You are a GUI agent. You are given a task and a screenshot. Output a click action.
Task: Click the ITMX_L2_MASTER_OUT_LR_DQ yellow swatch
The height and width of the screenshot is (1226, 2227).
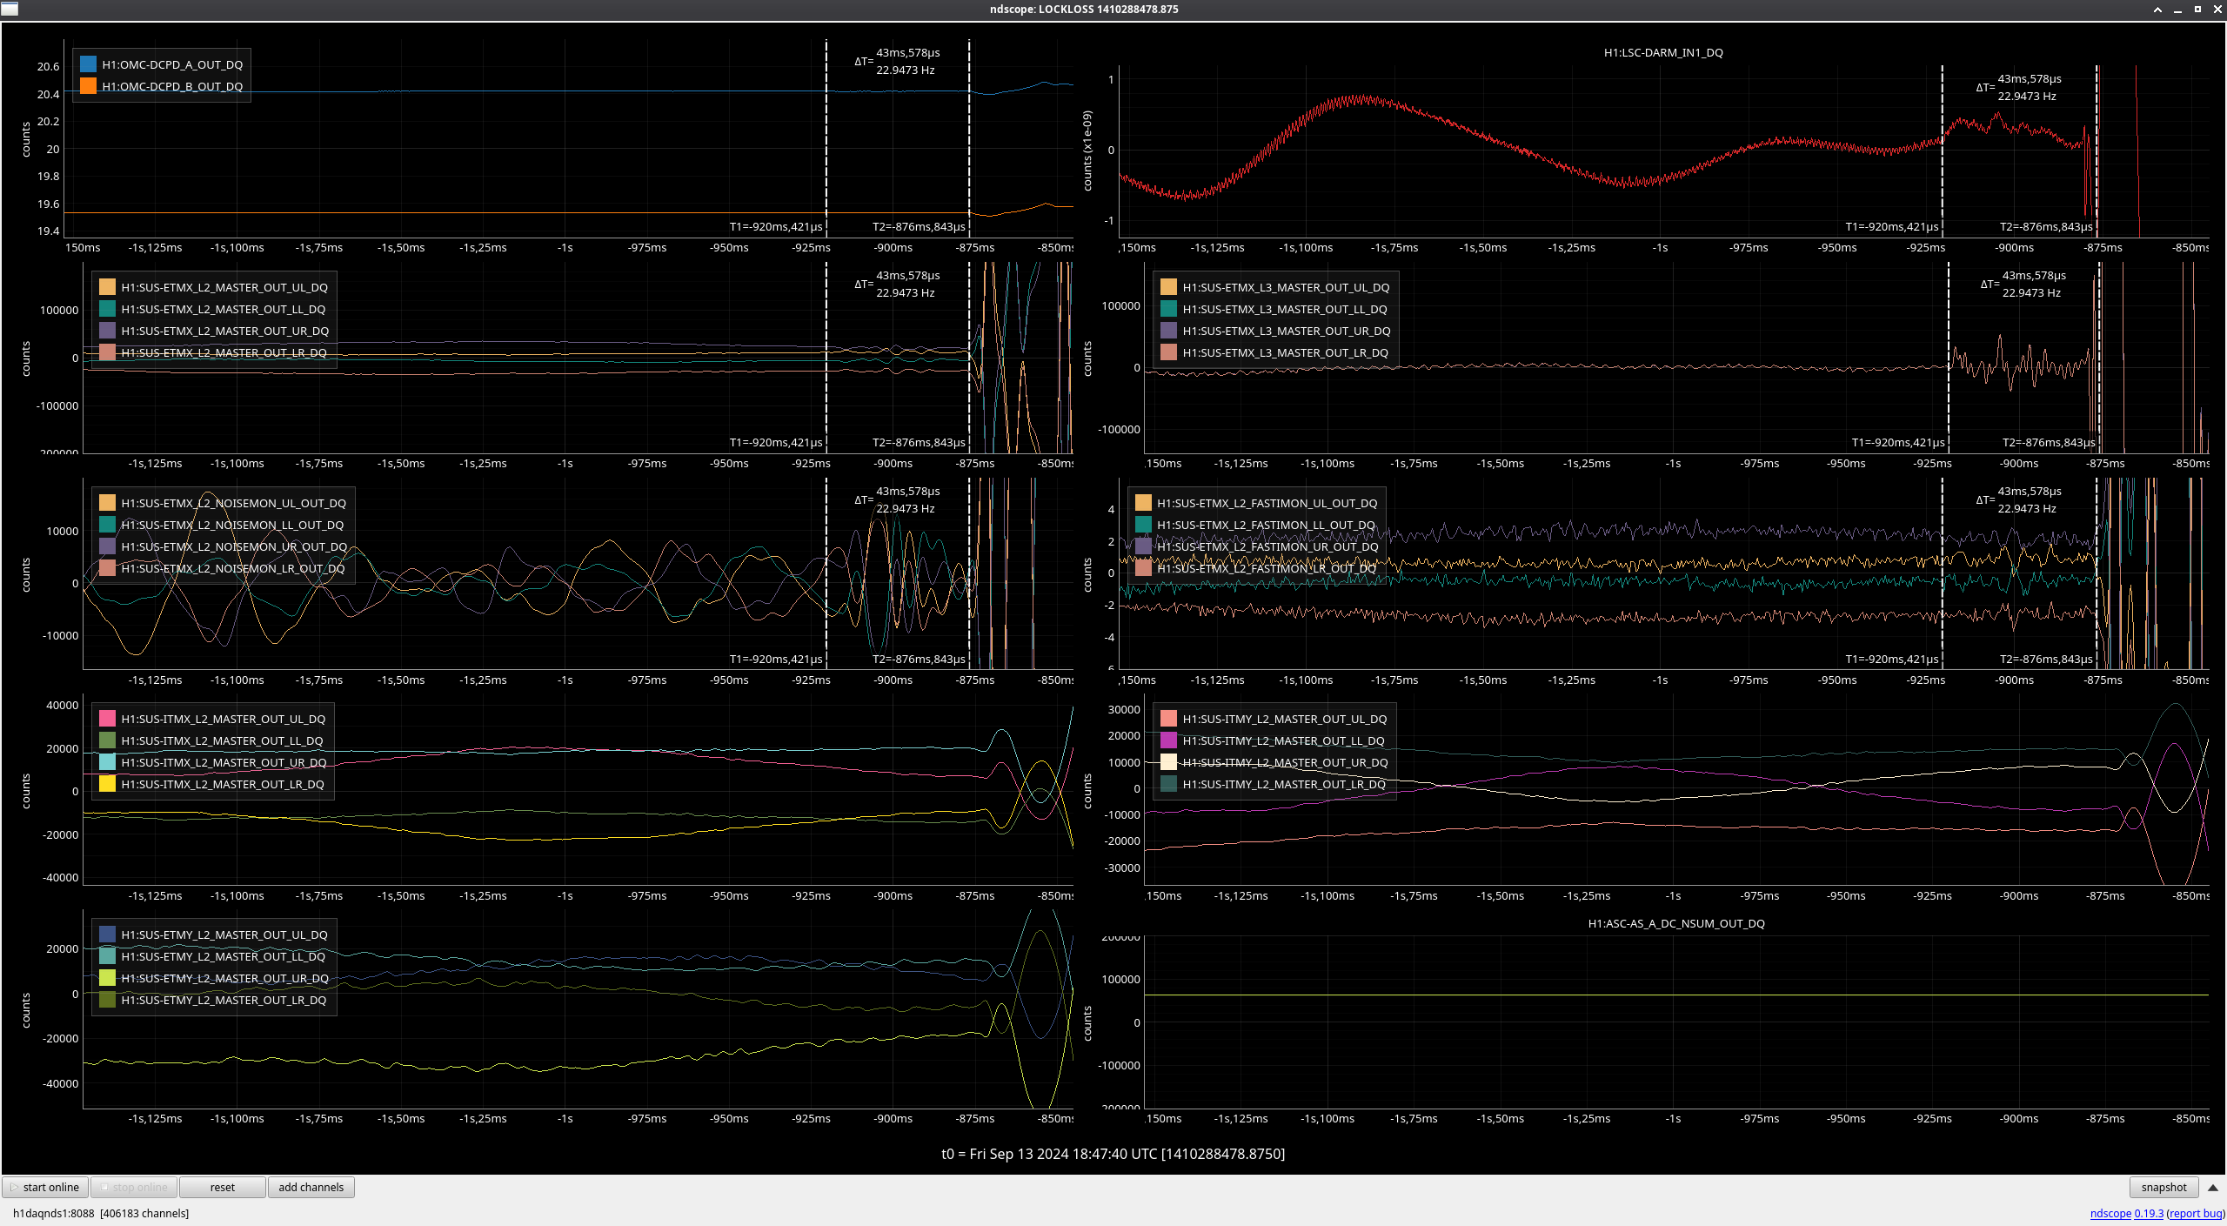(x=107, y=784)
